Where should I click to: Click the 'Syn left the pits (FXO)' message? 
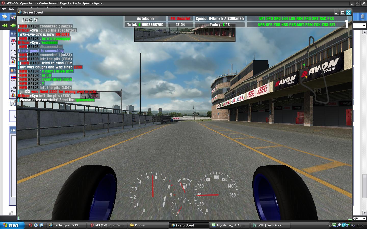coord(45,96)
